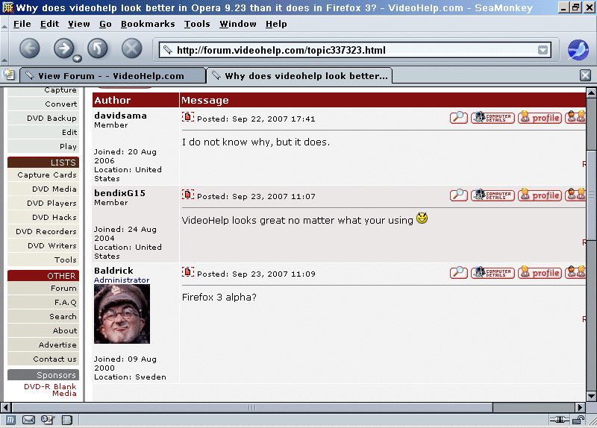View Baldrick's Computer Details
This screenshot has width=597, height=428.
click(493, 273)
